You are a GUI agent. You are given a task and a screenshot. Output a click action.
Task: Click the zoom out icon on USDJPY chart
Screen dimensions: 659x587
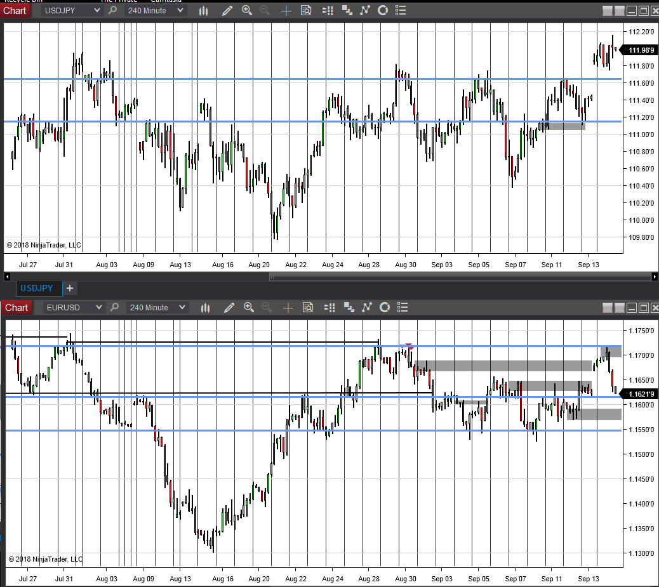pyautogui.click(x=265, y=11)
